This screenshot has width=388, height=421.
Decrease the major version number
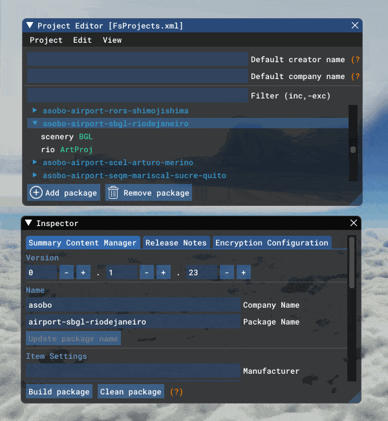coord(67,273)
